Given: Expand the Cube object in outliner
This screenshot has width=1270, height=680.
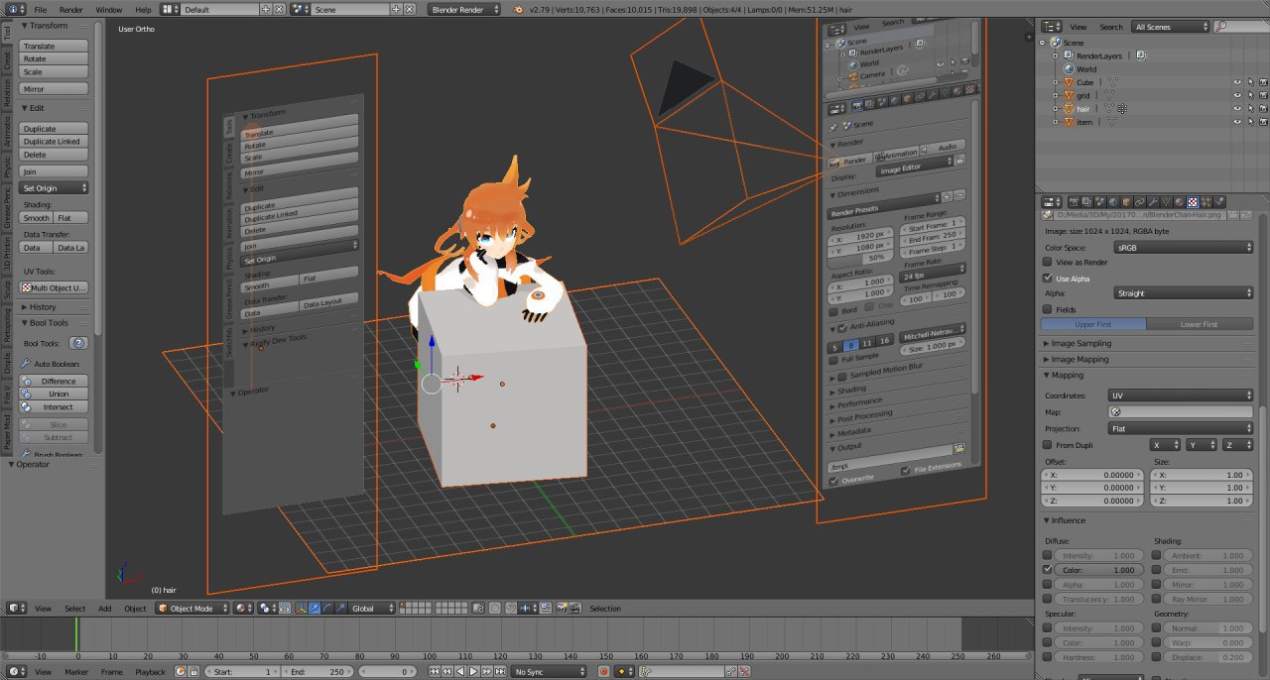Looking at the screenshot, I should point(1056,82).
